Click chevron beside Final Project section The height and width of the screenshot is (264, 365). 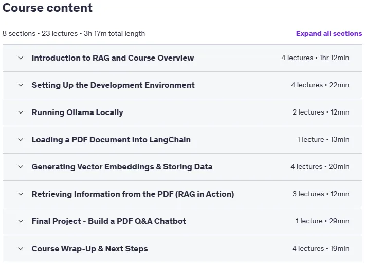tap(21, 221)
